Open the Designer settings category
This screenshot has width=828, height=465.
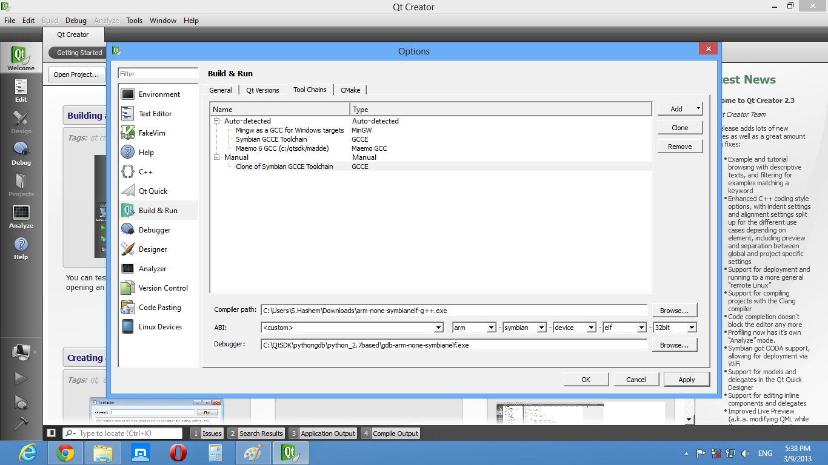click(x=152, y=249)
